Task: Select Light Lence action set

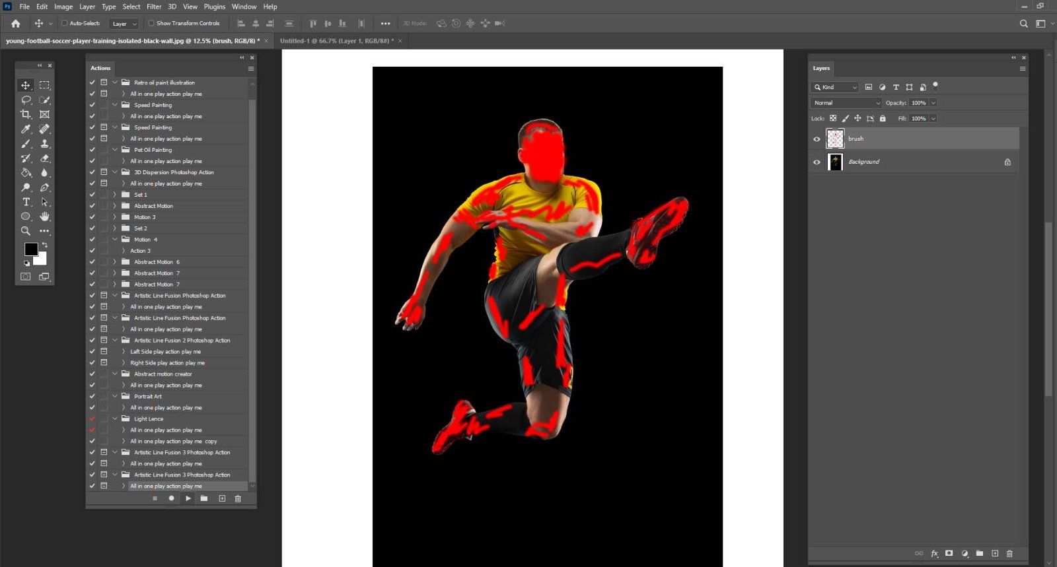Action: pos(149,419)
